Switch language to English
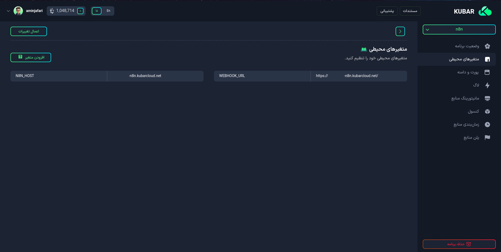This screenshot has width=501, height=252. click(x=108, y=11)
